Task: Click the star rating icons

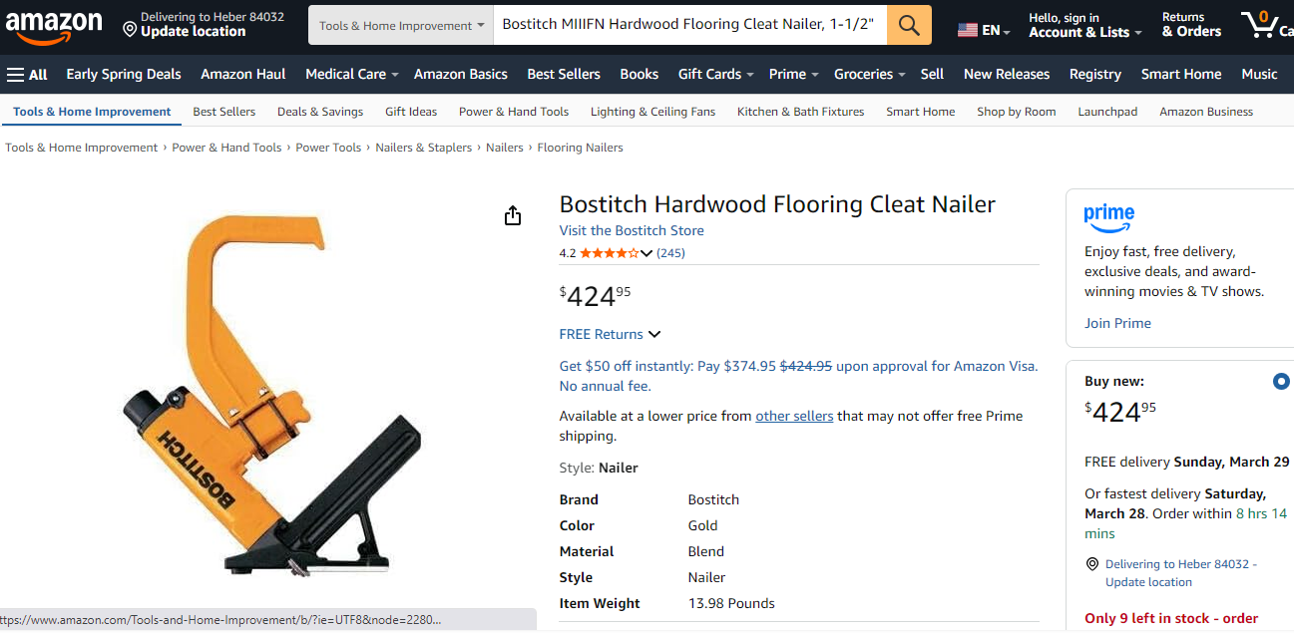Action: pyautogui.click(x=610, y=253)
